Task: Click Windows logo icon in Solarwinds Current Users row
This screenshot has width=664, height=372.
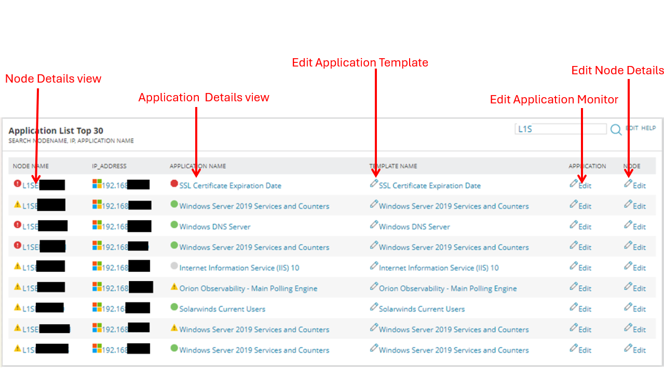Action: pos(97,307)
